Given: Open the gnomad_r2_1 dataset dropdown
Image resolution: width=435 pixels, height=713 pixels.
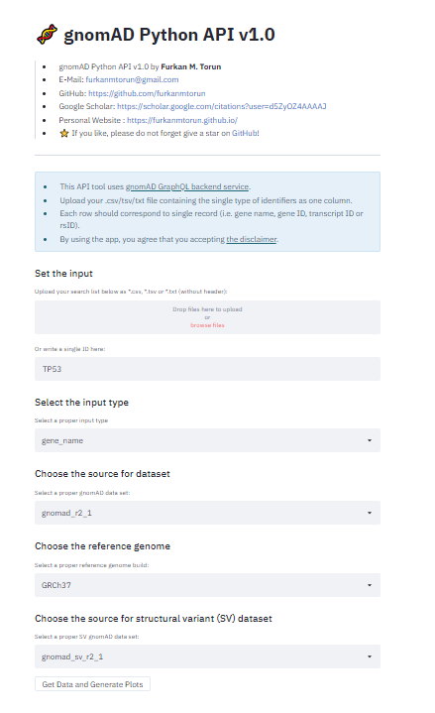Looking at the screenshot, I should (x=207, y=513).
